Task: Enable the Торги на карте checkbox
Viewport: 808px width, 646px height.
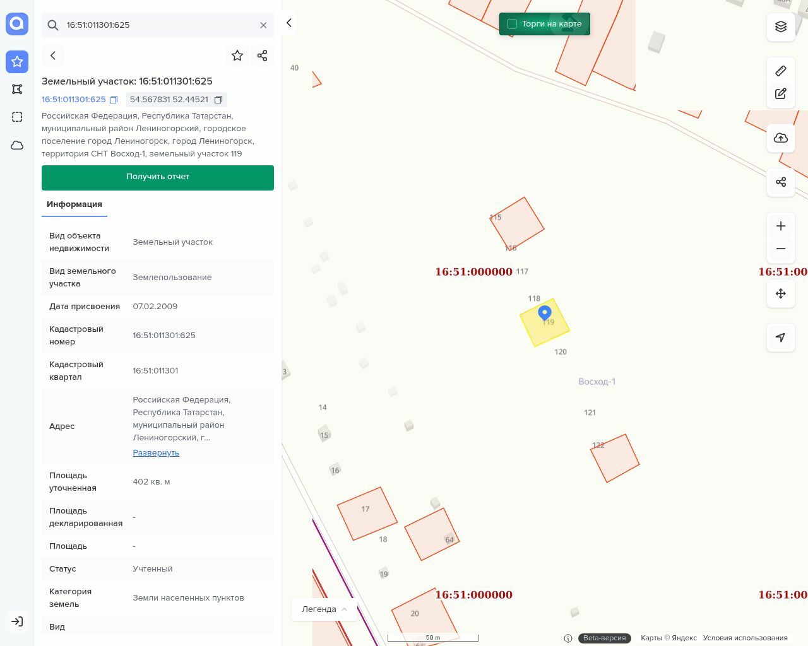Action: [512, 24]
